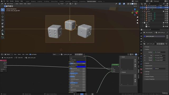This screenshot has width=169, height=95.
Task: Activate the Scale tool
Action: (3, 23)
